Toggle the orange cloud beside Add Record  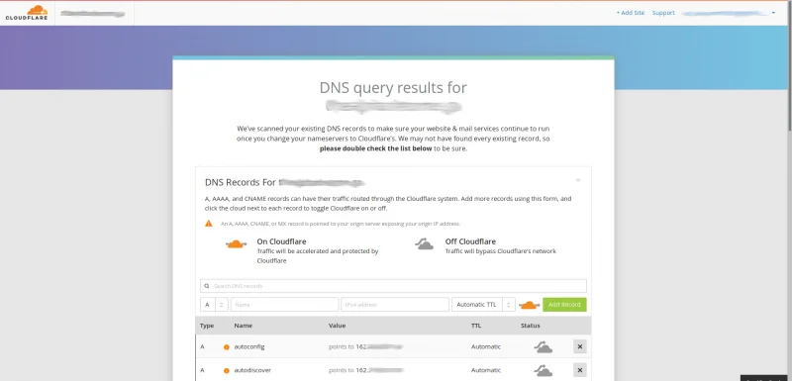click(529, 305)
